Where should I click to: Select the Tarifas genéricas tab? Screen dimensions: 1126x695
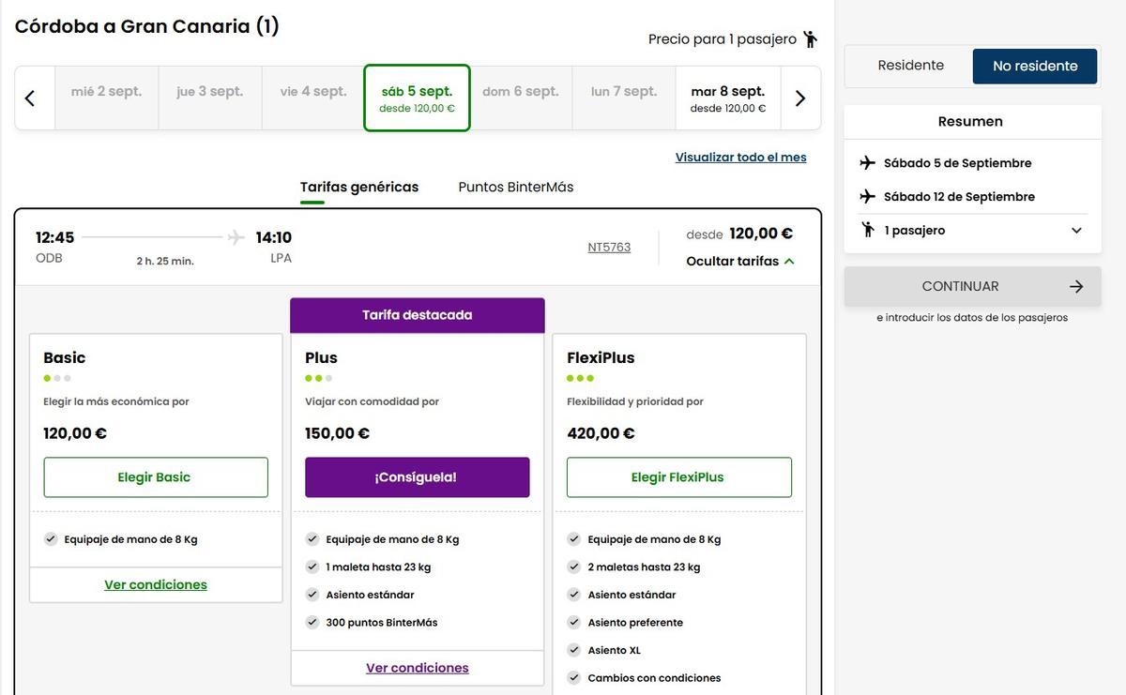click(x=359, y=187)
